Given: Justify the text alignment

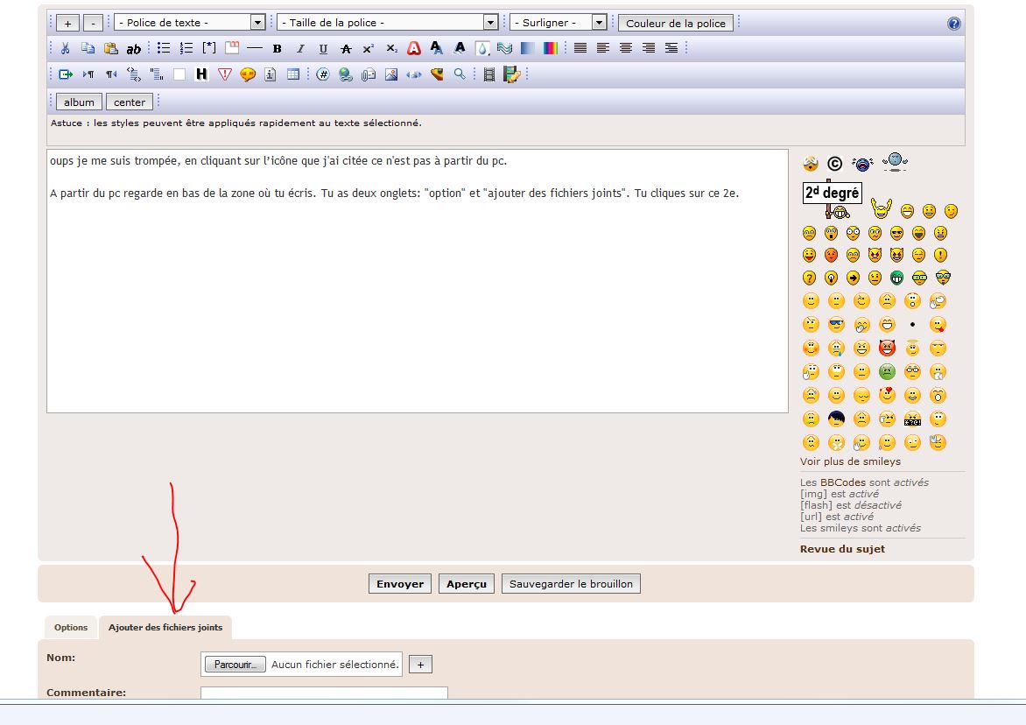Looking at the screenshot, I should [580, 48].
